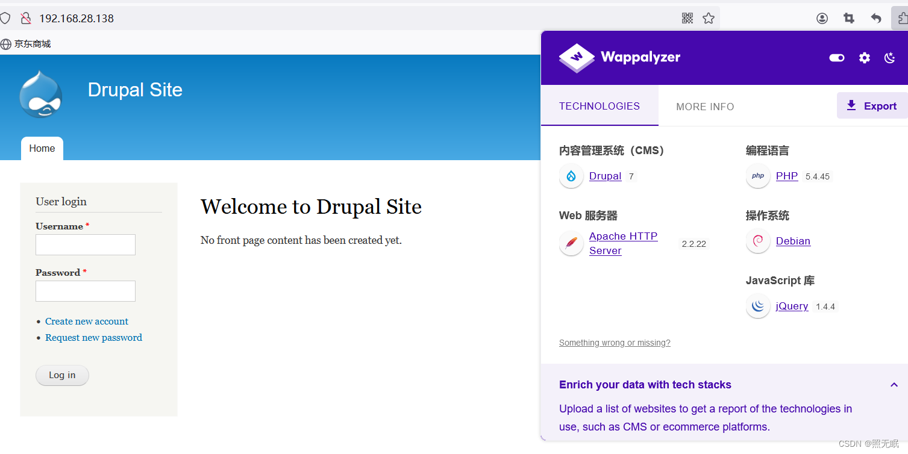Click the Apache feather icon
Screen dimensions: 908x454
tap(571, 243)
